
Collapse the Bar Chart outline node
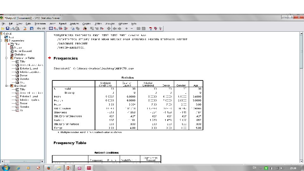(x=6, y=86)
